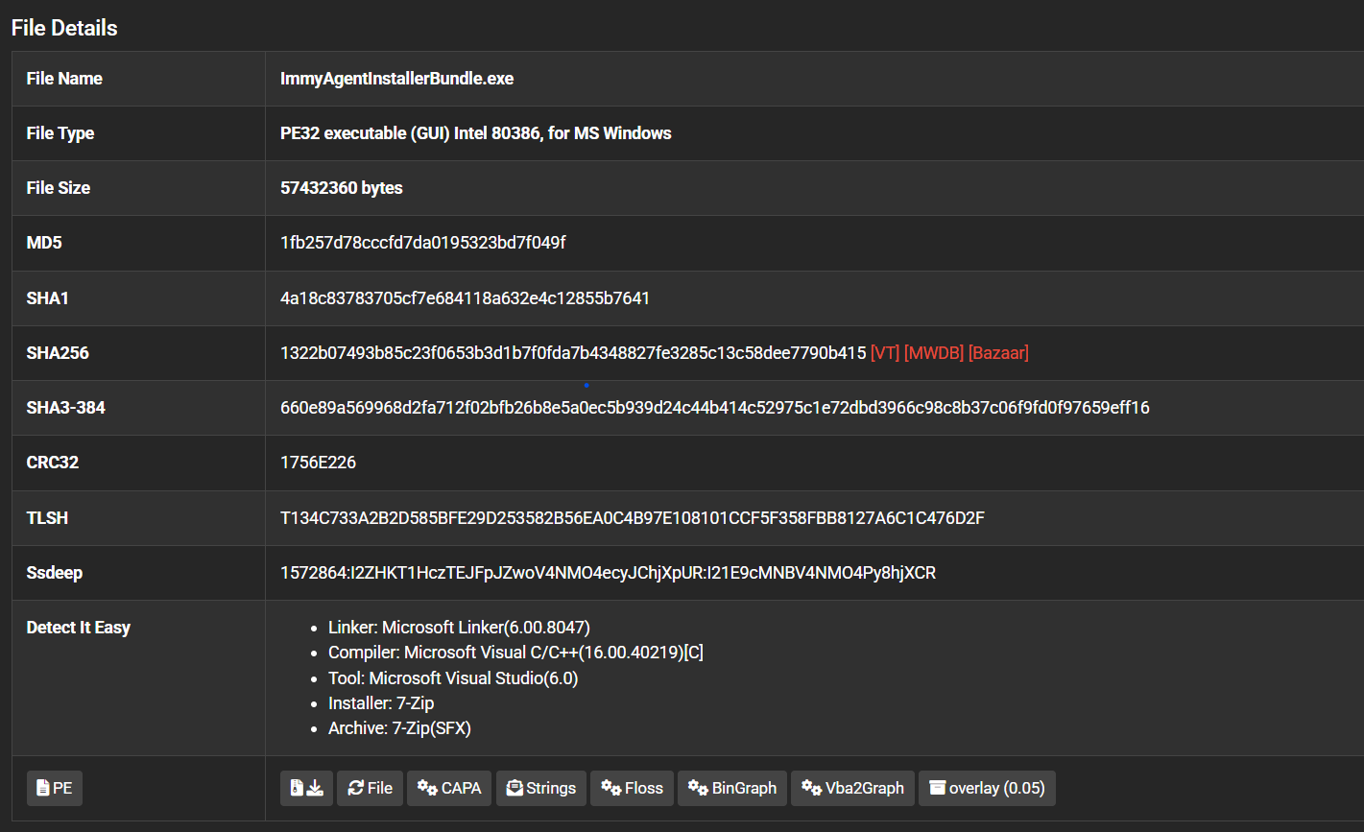
Task: Click the CRC32 value 1756E226
Action: pos(318,463)
